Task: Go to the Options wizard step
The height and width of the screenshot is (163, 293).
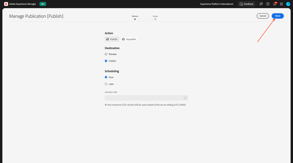Action: pos(135,17)
